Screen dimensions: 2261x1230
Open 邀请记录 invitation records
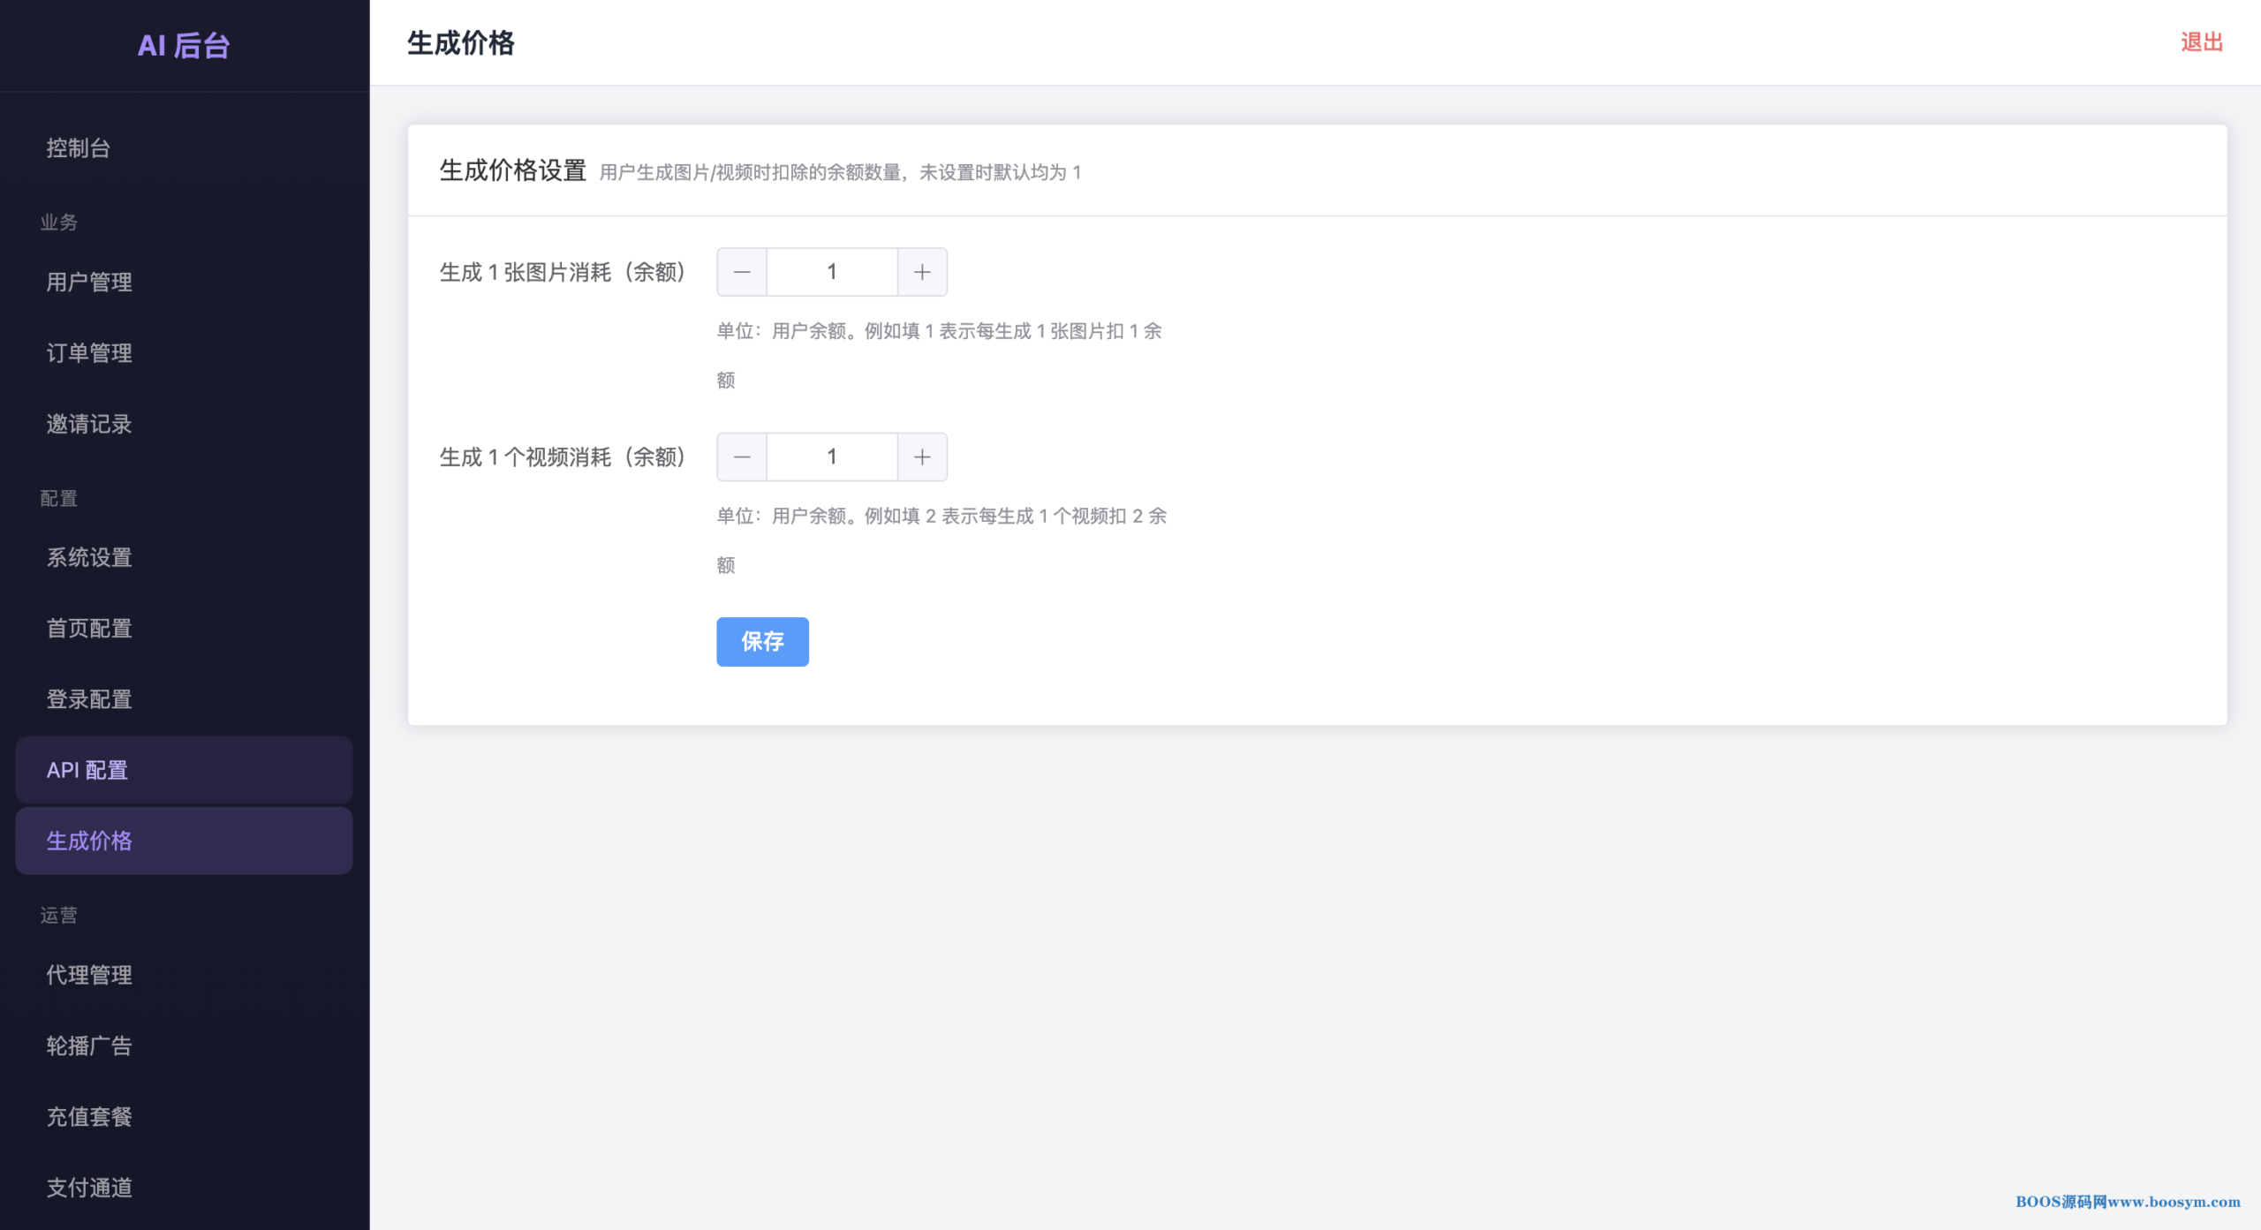pos(89,424)
